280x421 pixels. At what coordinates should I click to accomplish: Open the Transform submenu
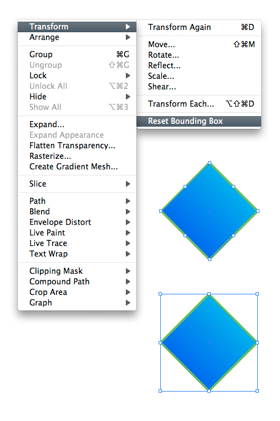77,27
